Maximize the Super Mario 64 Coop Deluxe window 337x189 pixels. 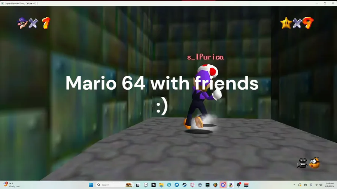point(325,3)
